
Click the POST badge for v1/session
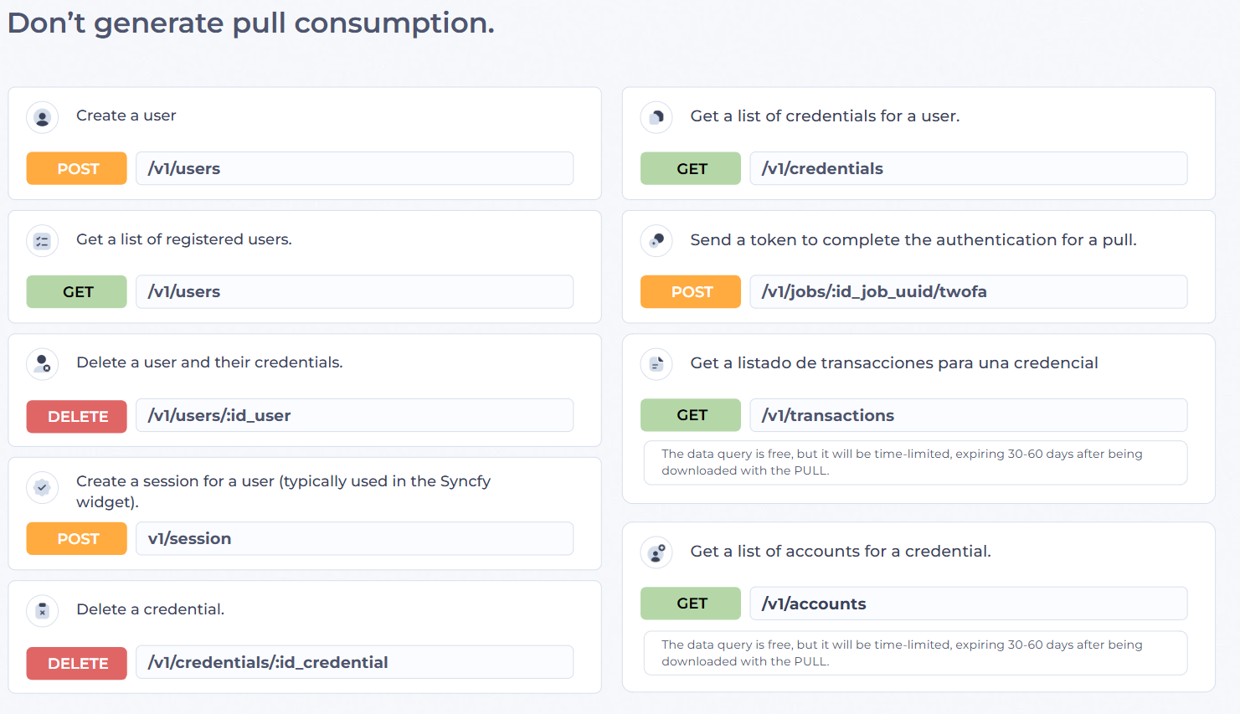(77, 538)
